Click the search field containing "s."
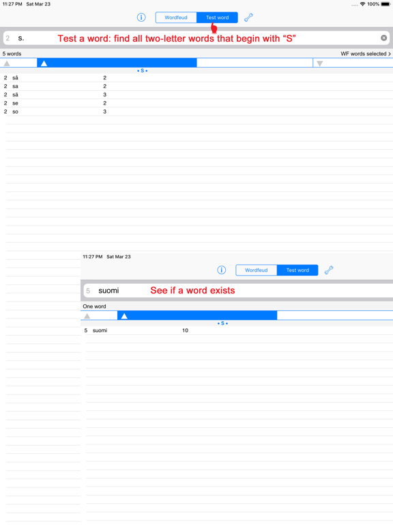 (196, 38)
